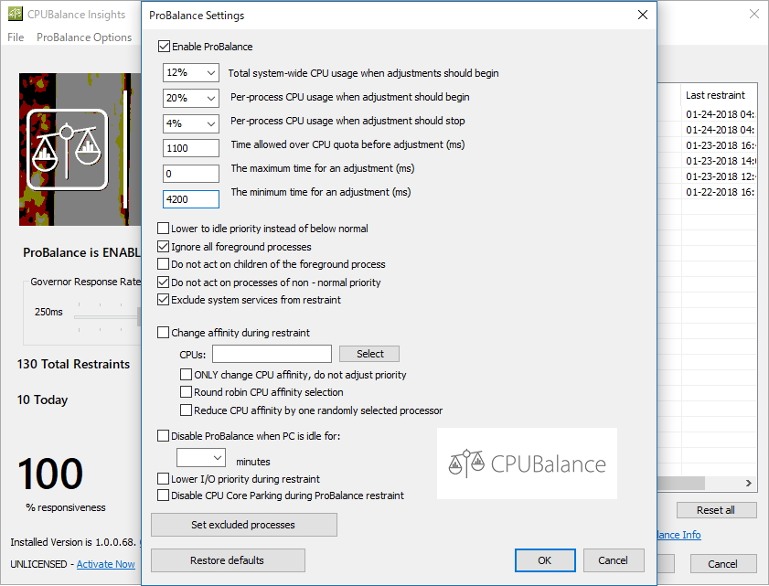Click the 250ms governor rate label
The height and width of the screenshot is (586, 769).
[x=48, y=312]
